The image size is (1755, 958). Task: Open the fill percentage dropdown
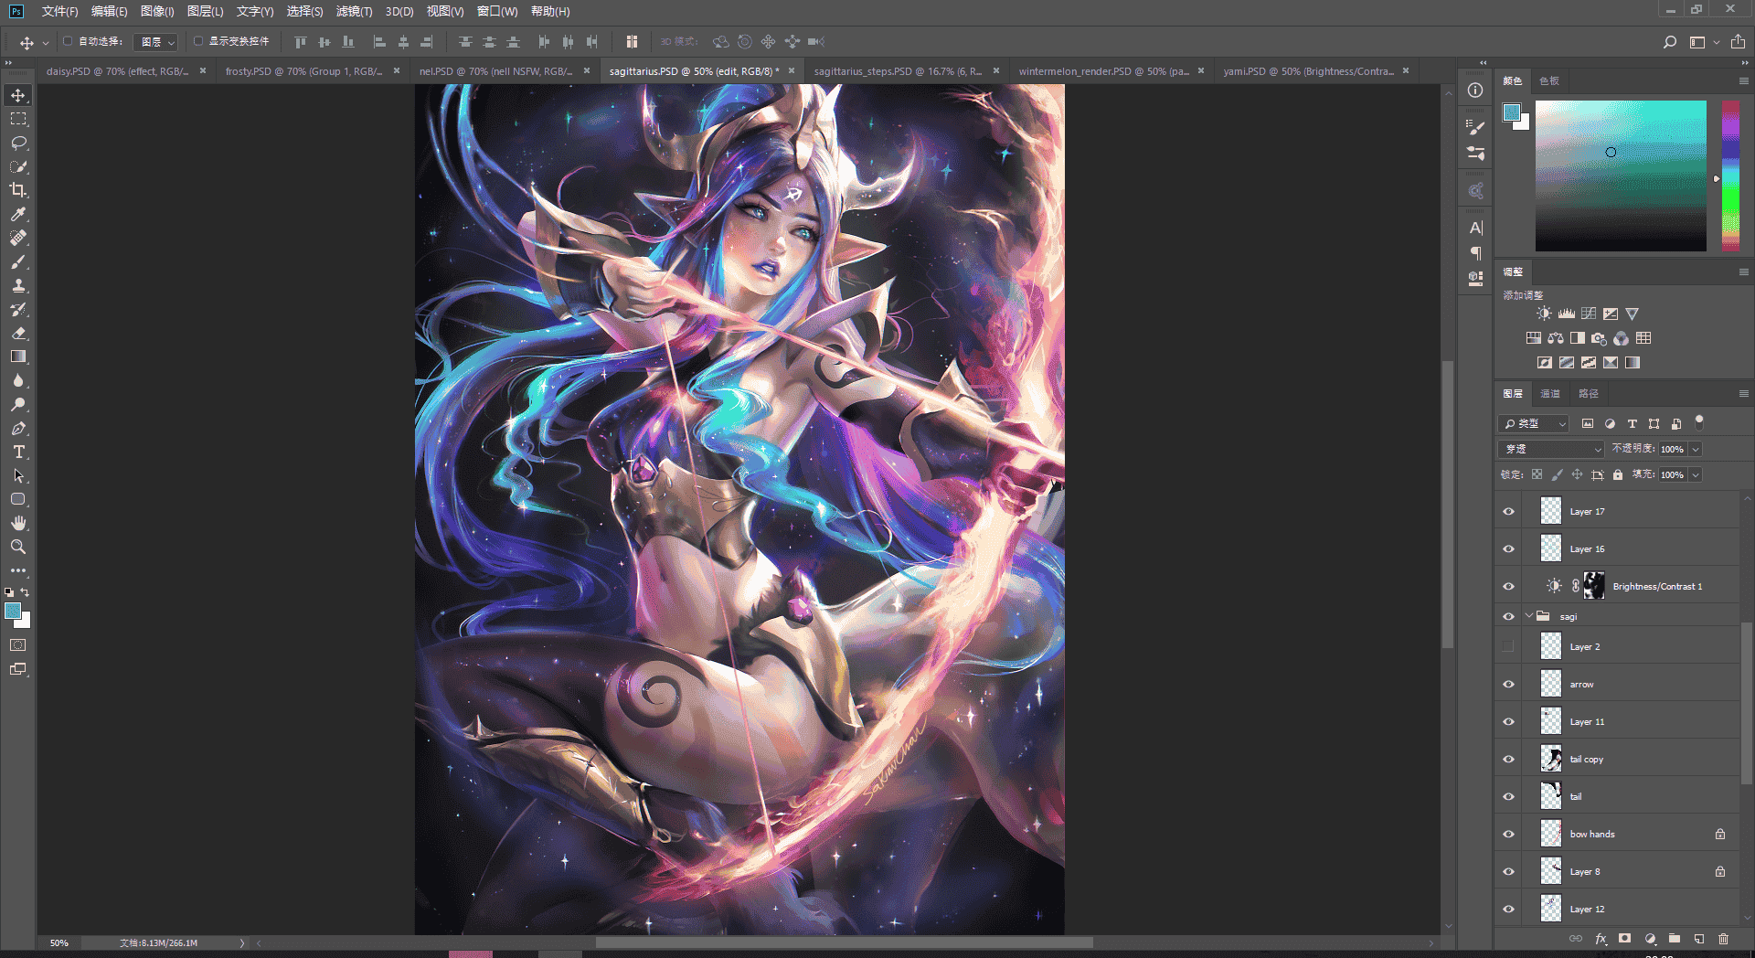pyautogui.click(x=1696, y=474)
